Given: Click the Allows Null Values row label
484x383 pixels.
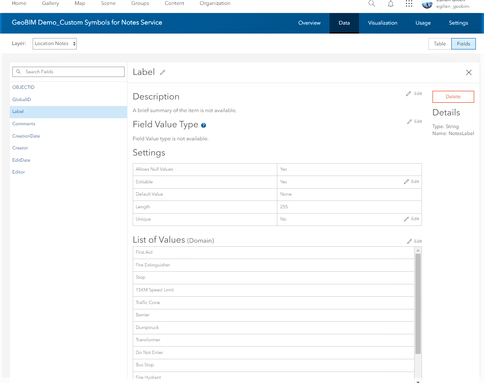Looking at the screenshot, I should click(154, 169).
